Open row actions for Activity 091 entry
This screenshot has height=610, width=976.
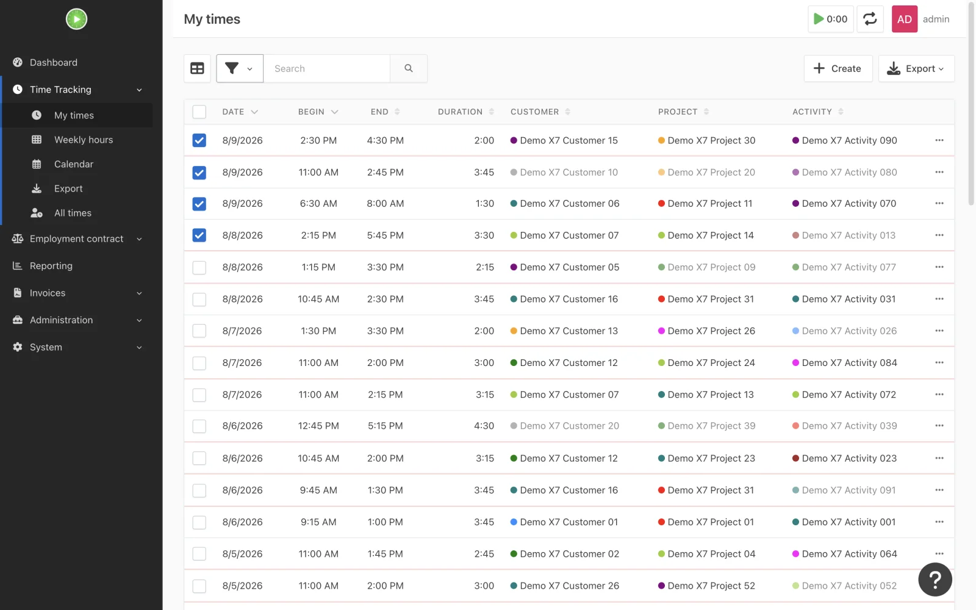point(939,490)
